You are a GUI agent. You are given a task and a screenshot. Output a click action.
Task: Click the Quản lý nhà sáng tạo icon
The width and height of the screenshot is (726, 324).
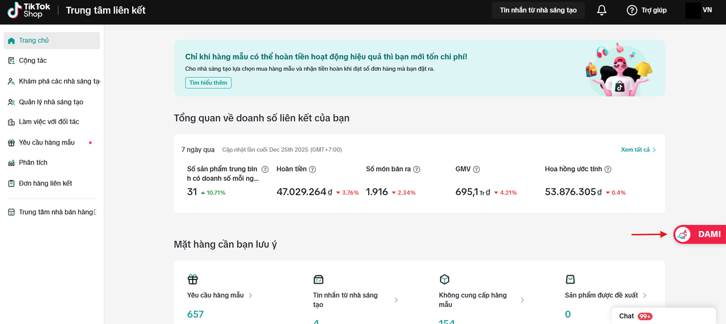coord(11,102)
